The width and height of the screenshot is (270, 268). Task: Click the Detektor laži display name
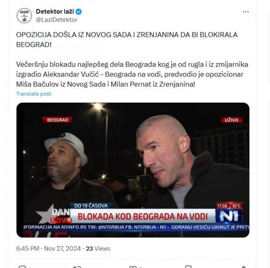coord(55,12)
